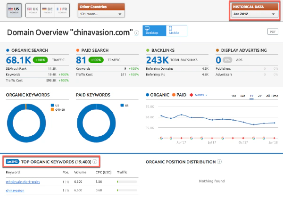
Task: Toggle the PAID series in the chart legend
Action: [179, 95]
